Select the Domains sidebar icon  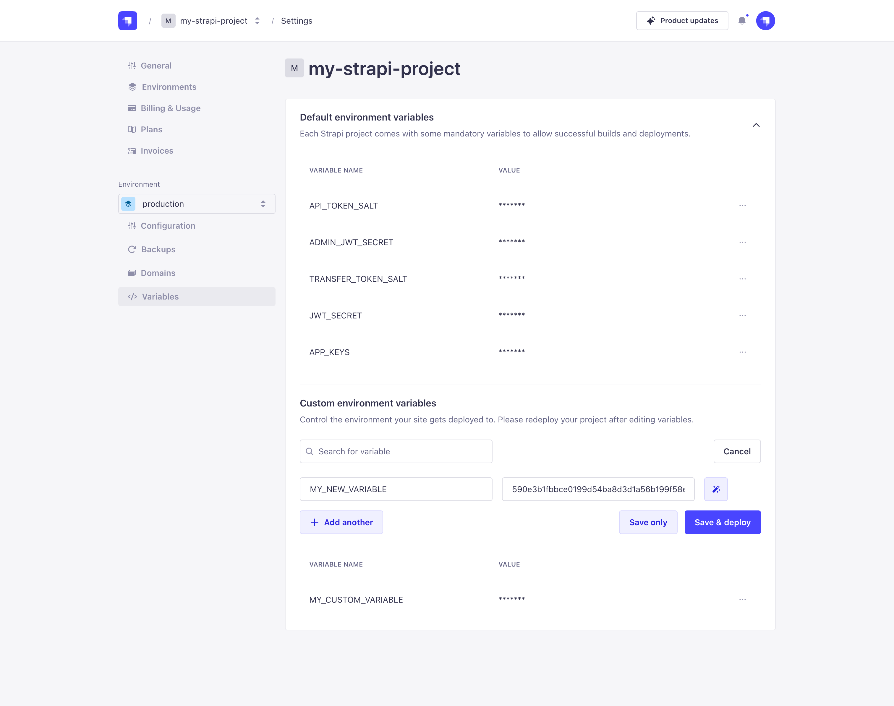(x=132, y=273)
